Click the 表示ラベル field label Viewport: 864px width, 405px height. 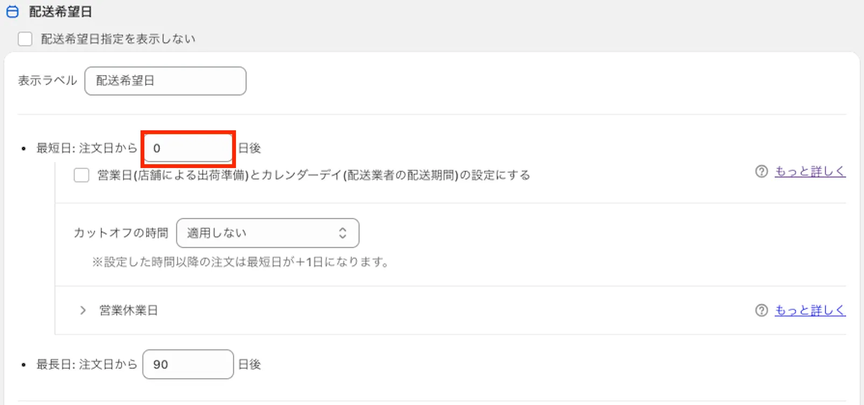[x=47, y=81]
